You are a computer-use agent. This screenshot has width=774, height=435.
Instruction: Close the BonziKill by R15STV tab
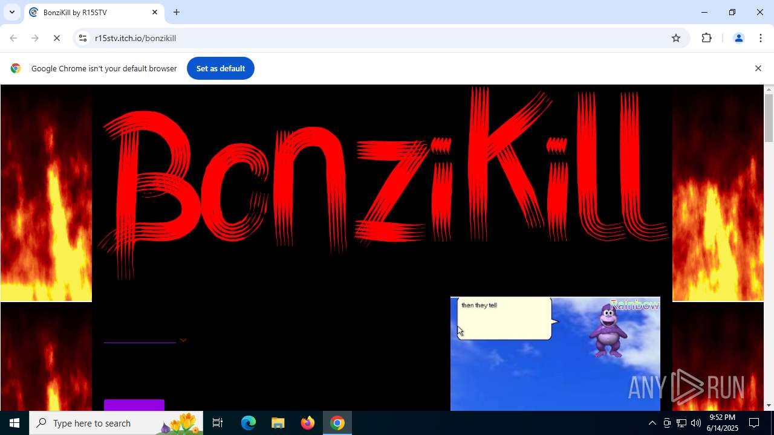click(155, 12)
